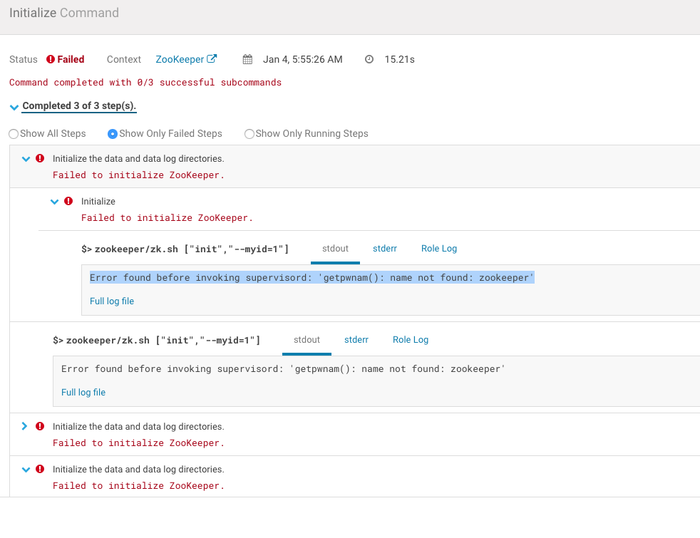Switch to stderr tab in the upper log
Viewport: 700px width, 538px height.
click(385, 249)
